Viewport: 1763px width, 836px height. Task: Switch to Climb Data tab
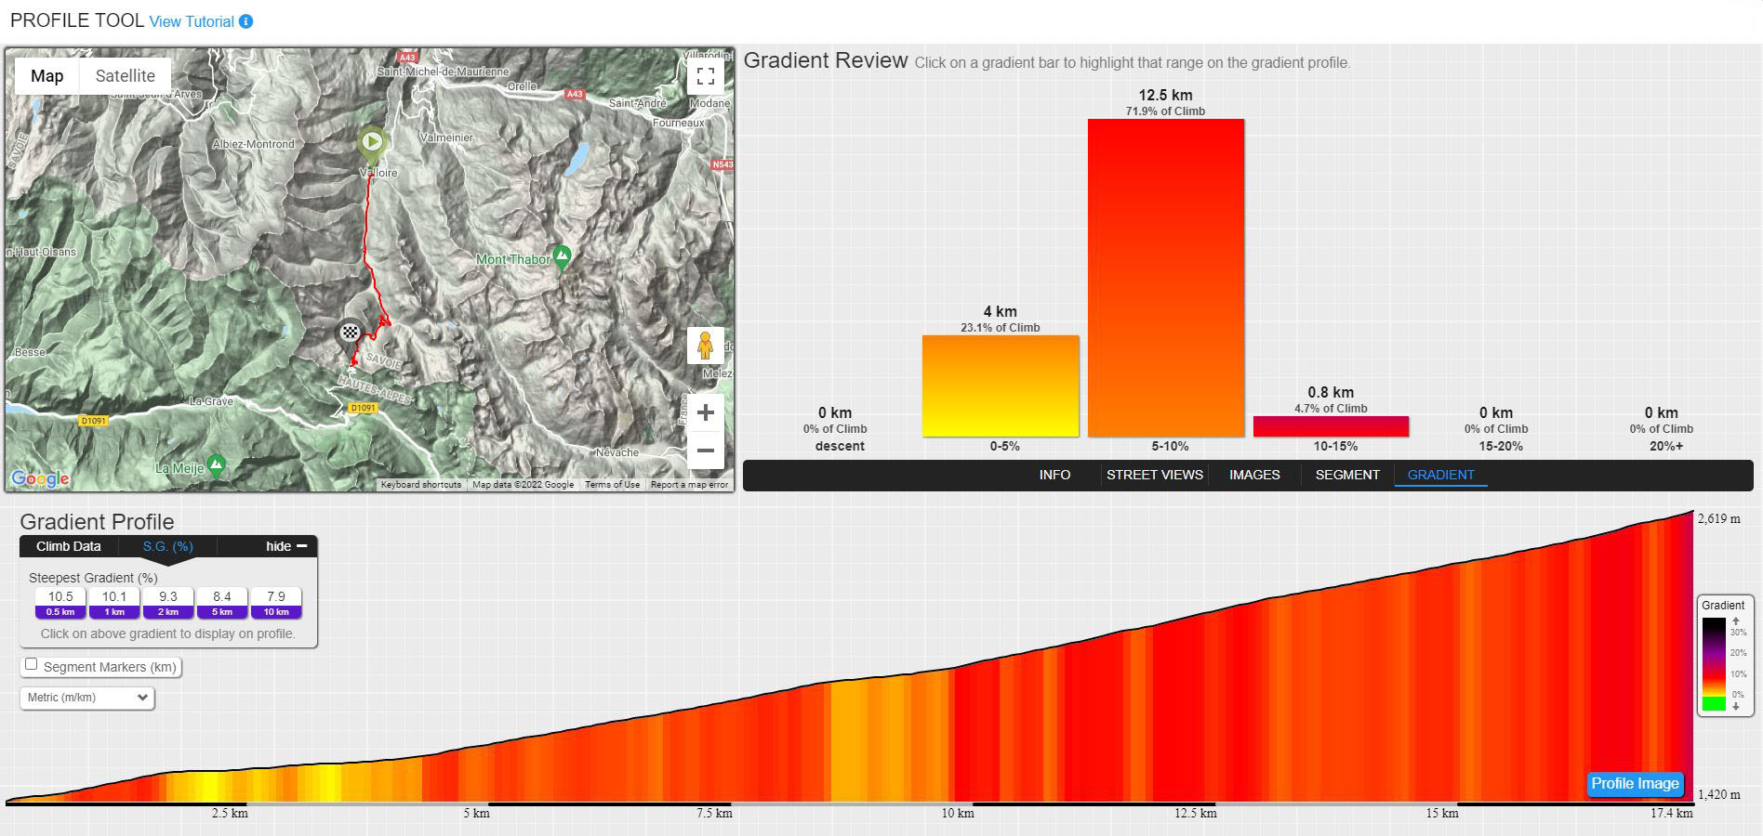pyautogui.click(x=69, y=546)
